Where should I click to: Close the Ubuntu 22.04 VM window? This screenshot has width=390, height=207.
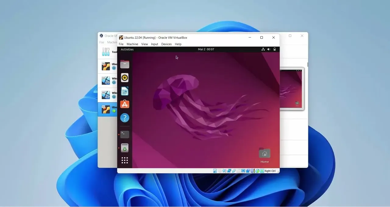click(x=273, y=37)
